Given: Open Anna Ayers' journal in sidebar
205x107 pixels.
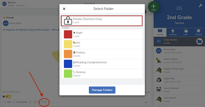Looking at the screenshot, I should click(x=179, y=51).
